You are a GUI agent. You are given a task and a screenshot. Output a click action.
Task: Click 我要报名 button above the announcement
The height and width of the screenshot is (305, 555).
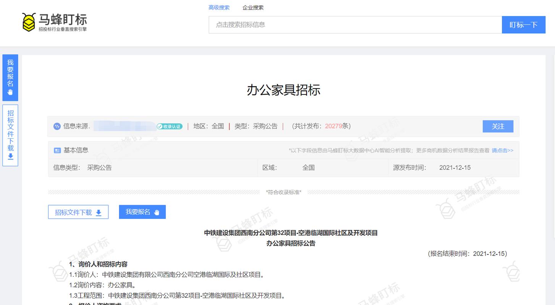click(142, 212)
